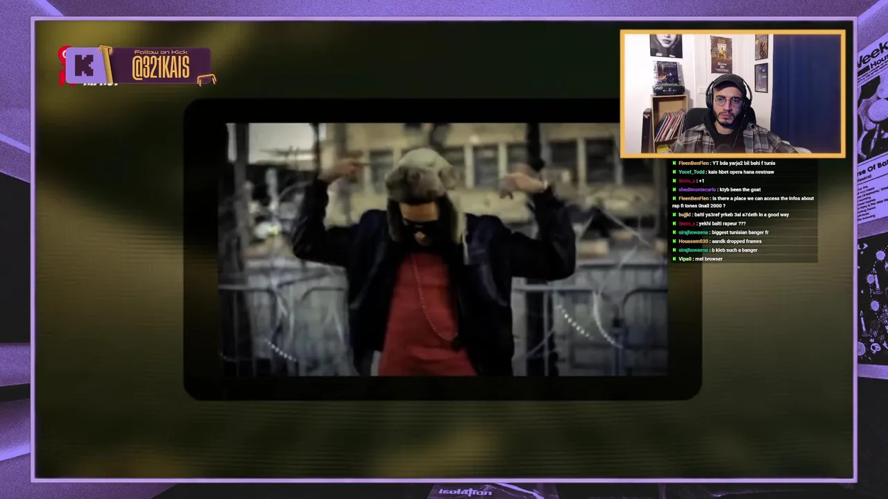Click the message "balti ya3ref yrkeb 3al a7deth"
The height and width of the screenshot is (499, 888).
point(742,215)
